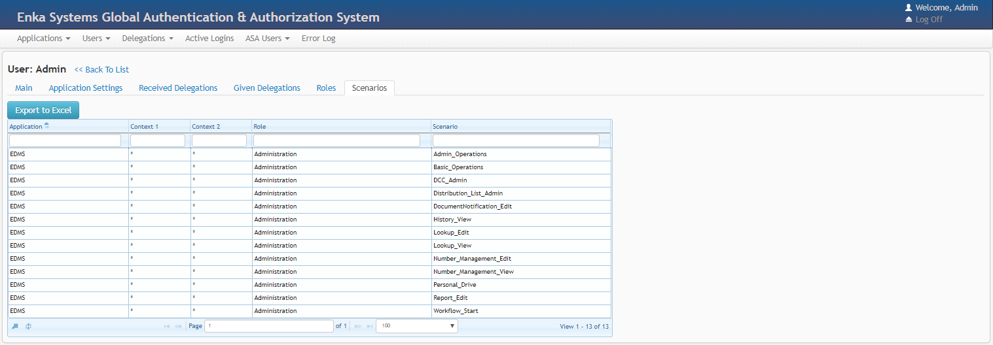
Task: Select the Distribution_List_Admin cell
Action: point(521,193)
